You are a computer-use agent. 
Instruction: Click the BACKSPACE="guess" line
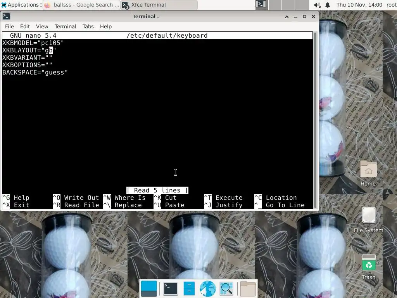click(x=35, y=73)
